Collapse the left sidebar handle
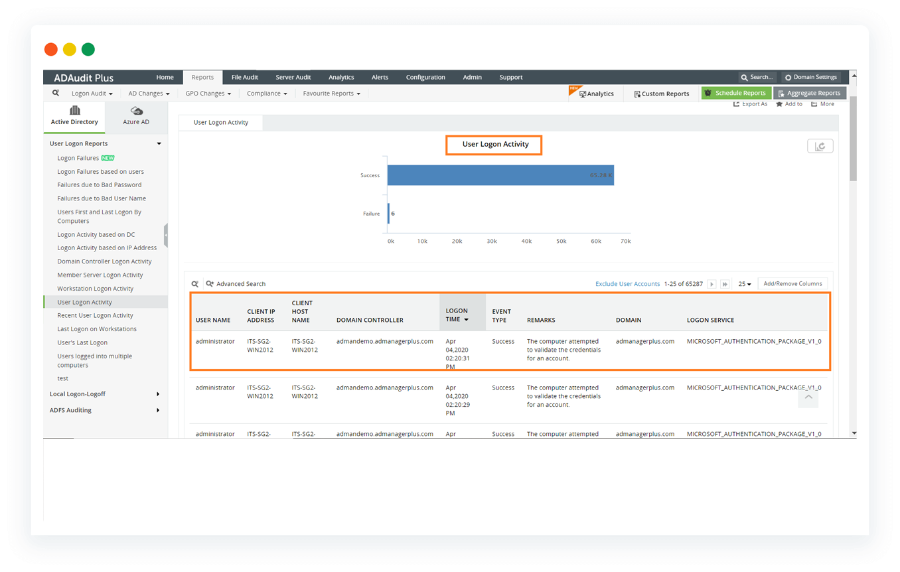The image size is (900, 572). [166, 235]
